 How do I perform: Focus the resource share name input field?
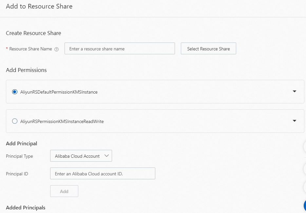pyautogui.click(x=120, y=49)
